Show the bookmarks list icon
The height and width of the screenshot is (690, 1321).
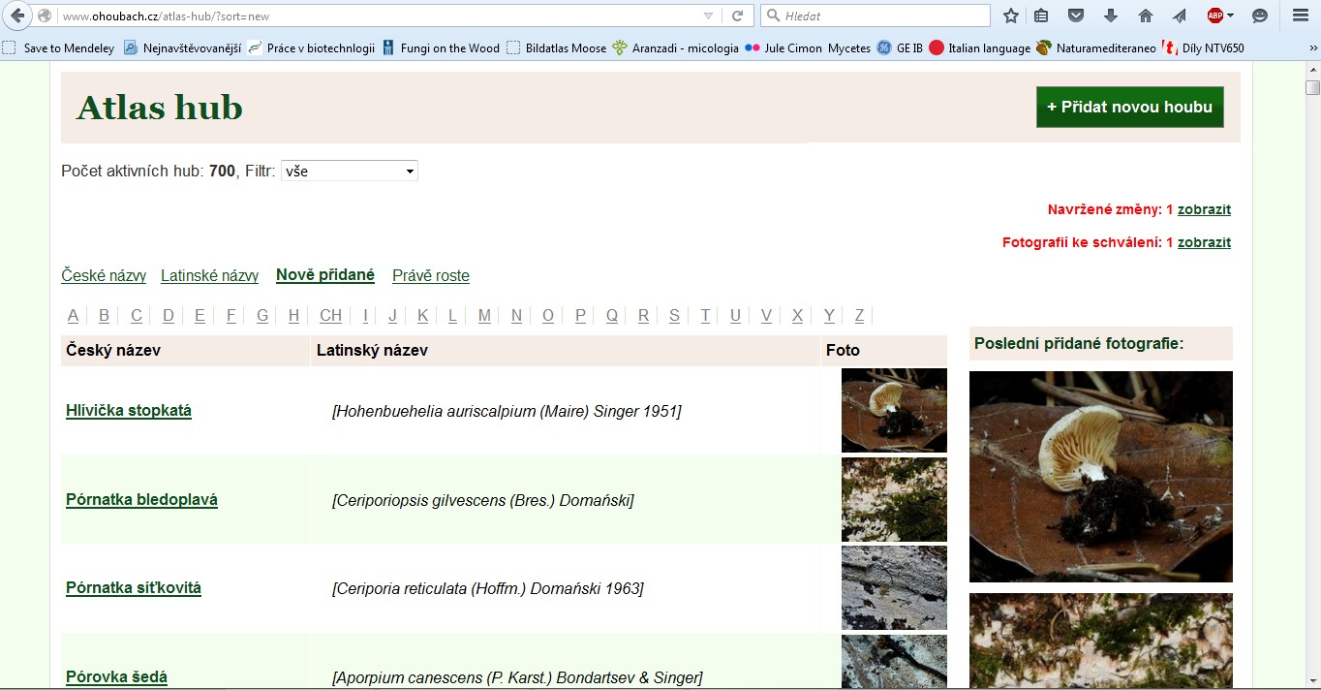[1041, 16]
